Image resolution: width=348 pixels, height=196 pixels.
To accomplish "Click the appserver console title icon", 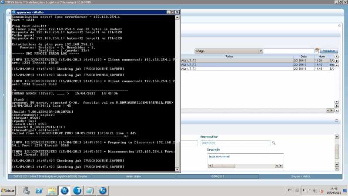I will 14,12.
